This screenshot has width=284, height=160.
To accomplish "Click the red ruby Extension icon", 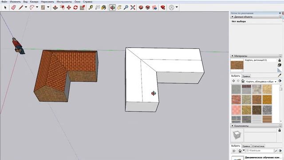I will (163, 8).
